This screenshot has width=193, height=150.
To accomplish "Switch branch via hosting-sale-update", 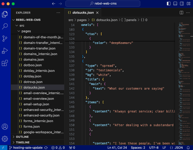I will tap(26, 147).
